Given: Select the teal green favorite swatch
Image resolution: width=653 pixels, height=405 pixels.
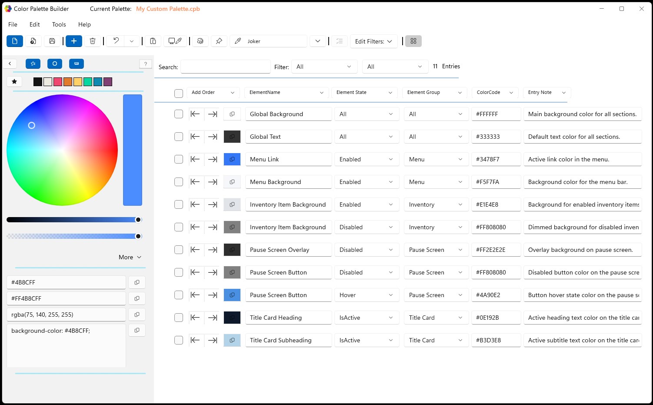Looking at the screenshot, I should [88, 82].
